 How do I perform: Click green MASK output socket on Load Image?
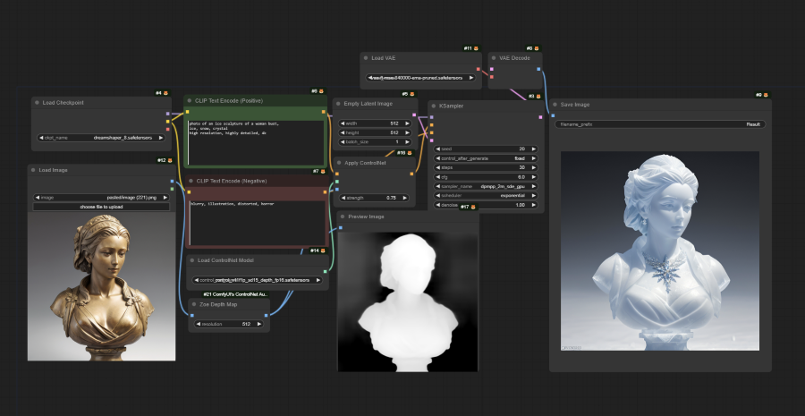(172, 189)
